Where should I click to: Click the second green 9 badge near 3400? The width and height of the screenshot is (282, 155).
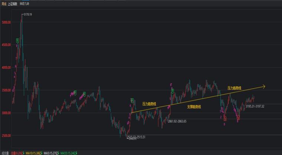(84, 94)
